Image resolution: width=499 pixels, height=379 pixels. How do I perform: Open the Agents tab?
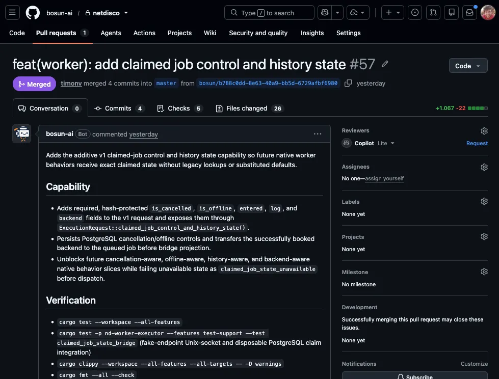click(x=111, y=33)
